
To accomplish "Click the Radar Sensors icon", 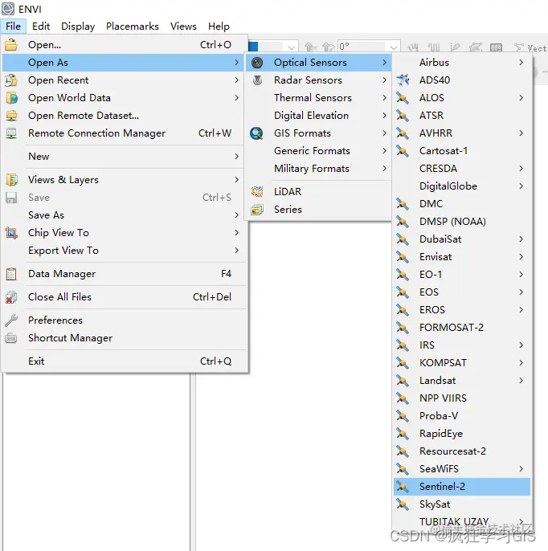I will pyautogui.click(x=257, y=80).
